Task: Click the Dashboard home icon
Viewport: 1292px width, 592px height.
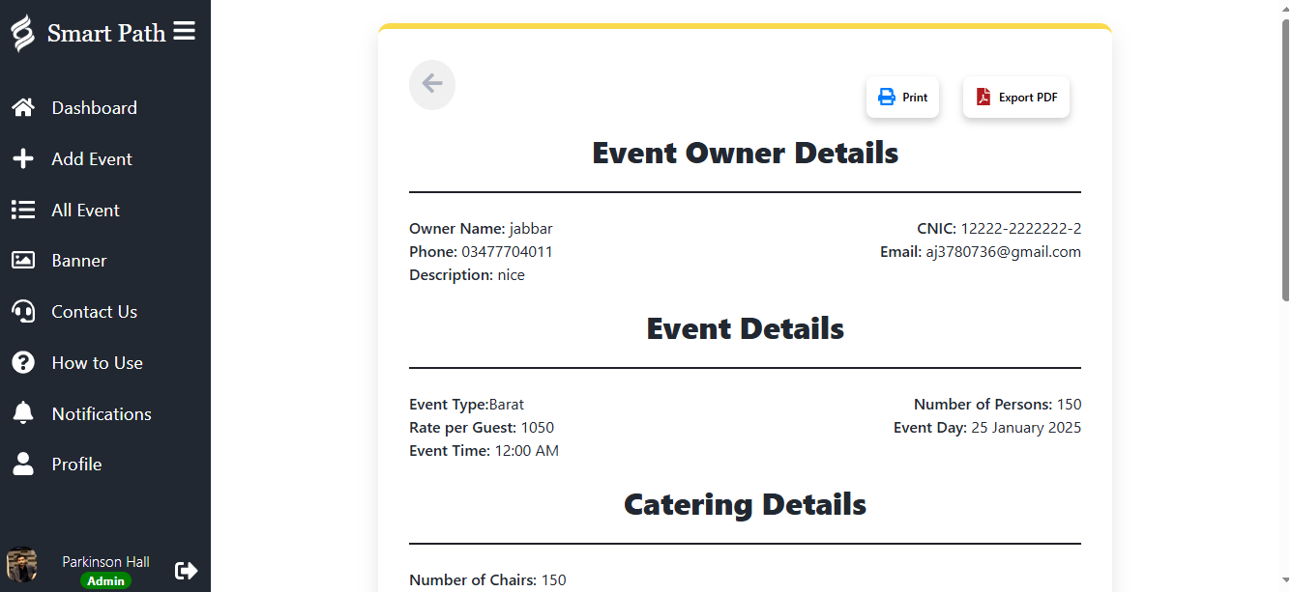Action: point(23,108)
